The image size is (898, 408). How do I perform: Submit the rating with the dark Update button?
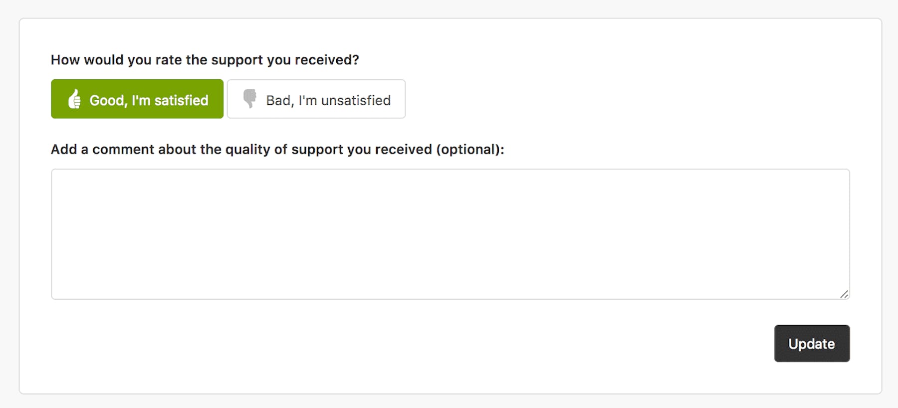click(x=812, y=344)
